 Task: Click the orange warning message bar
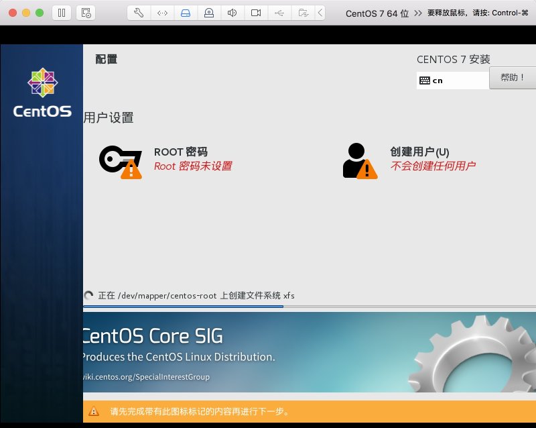tap(310, 411)
